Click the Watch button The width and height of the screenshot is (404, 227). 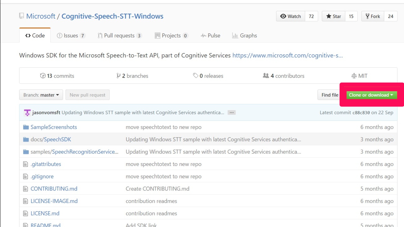[291, 16]
